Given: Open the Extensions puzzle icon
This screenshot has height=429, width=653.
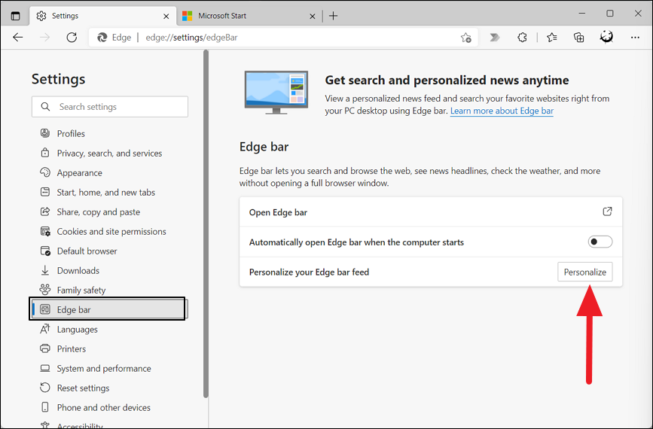Looking at the screenshot, I should (523, 37).
